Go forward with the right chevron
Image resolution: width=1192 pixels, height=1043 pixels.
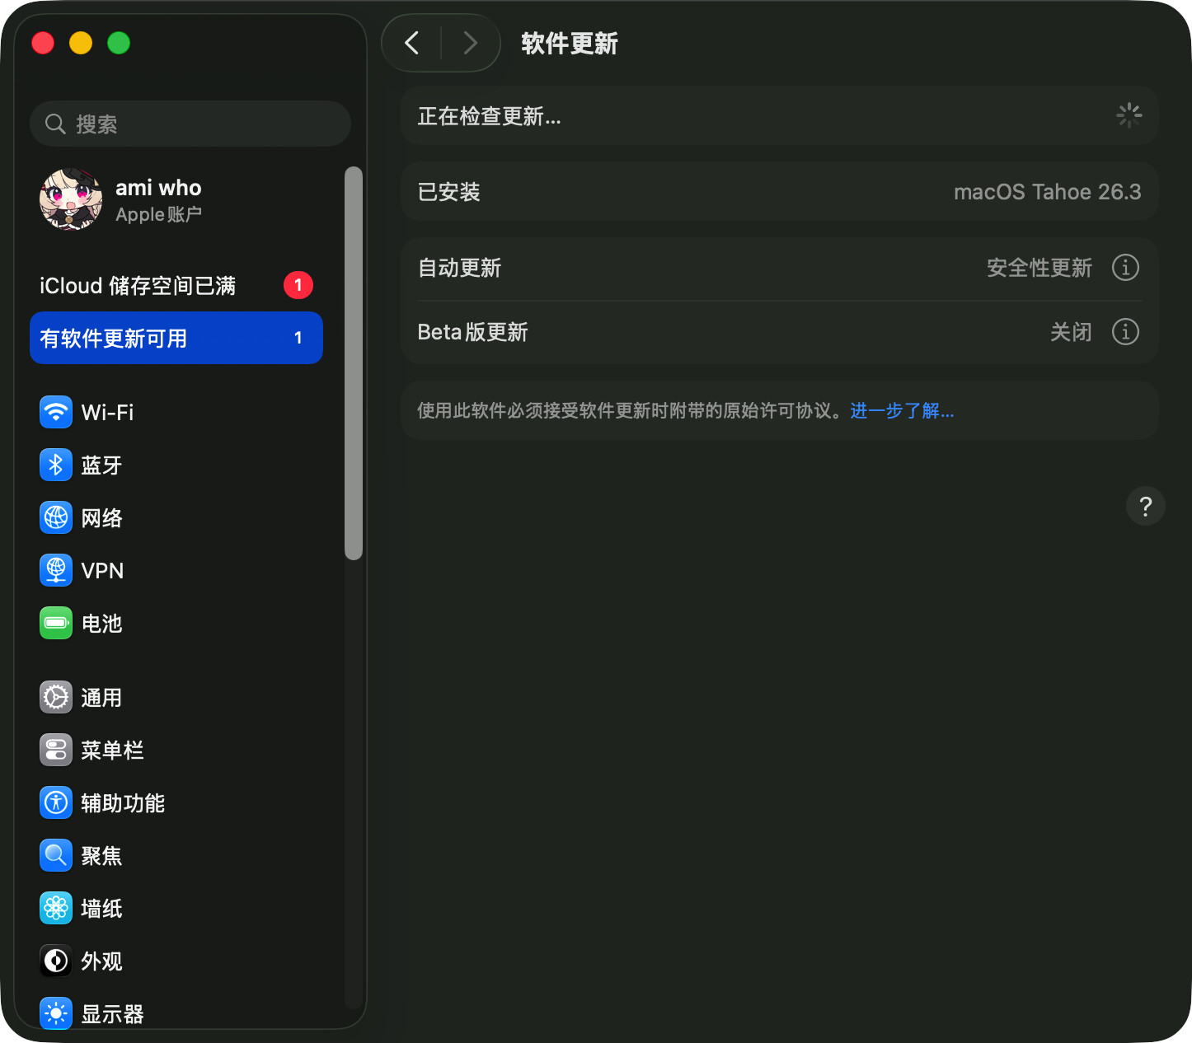click(470, 43)
